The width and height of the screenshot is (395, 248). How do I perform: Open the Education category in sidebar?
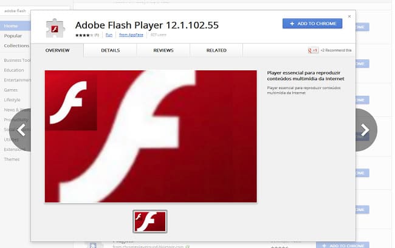[x=14, y=70]
